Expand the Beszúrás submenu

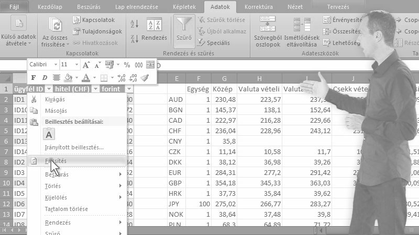coord(77,174)
